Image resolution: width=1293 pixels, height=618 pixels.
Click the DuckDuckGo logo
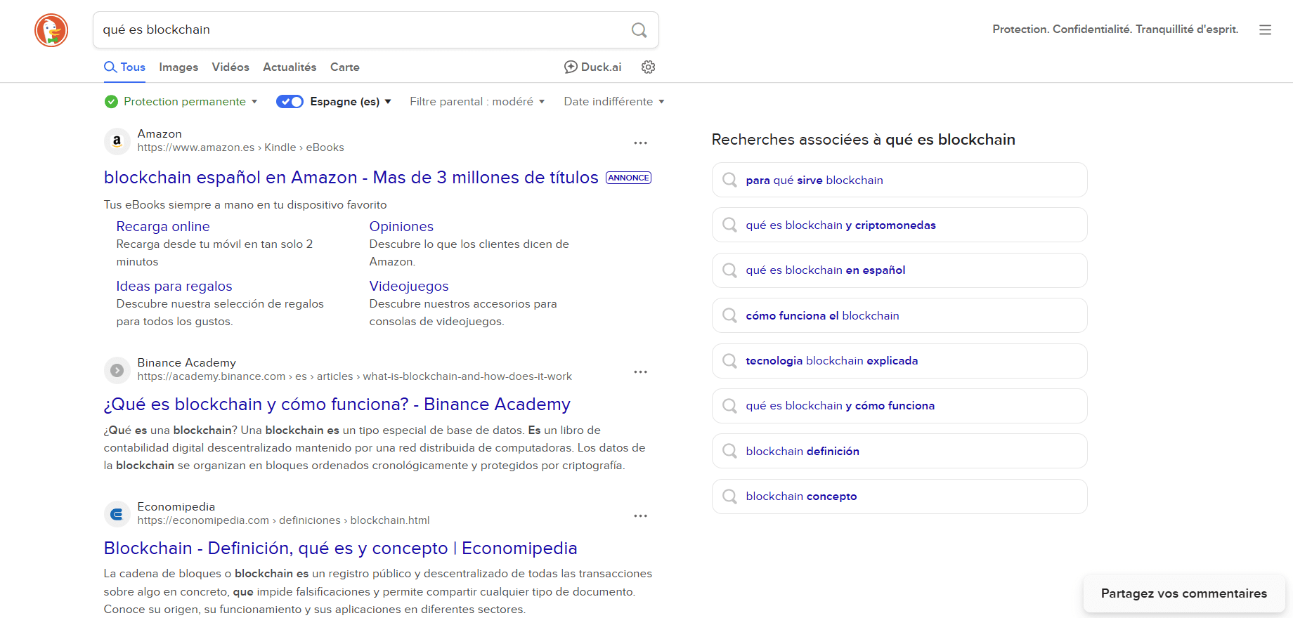click(x=51, y=30)
